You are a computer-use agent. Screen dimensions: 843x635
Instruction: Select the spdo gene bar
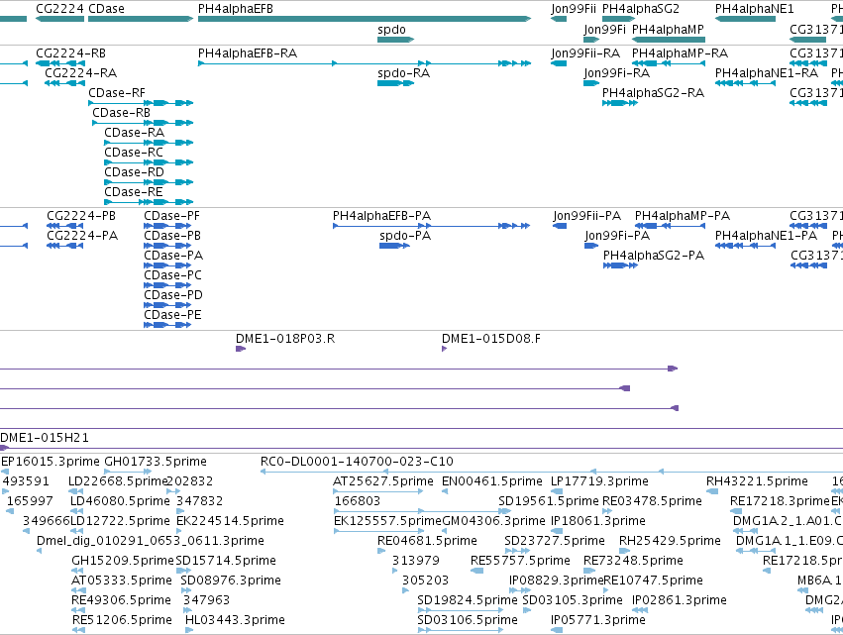click(395, 40)
